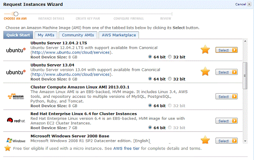Viewport: 254px width, 160px height.
Task: Choose 64 bit for Ubuntu Server 12.04.2 LTS
Action: tap(150, 57)
